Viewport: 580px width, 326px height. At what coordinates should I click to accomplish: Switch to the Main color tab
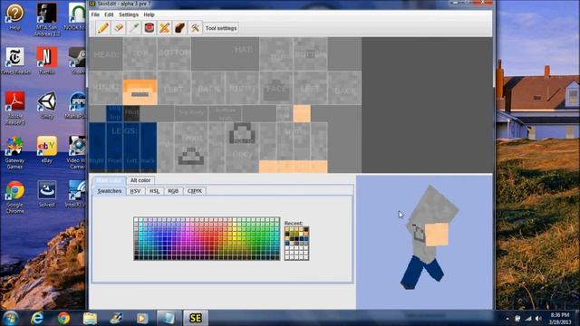pos(109,180)
